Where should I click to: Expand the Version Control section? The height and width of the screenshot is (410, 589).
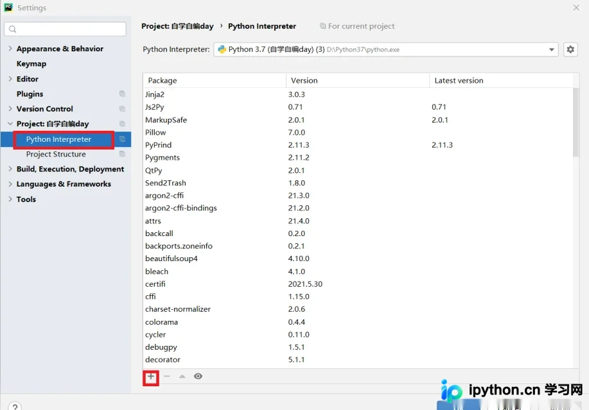pos(10,108)
